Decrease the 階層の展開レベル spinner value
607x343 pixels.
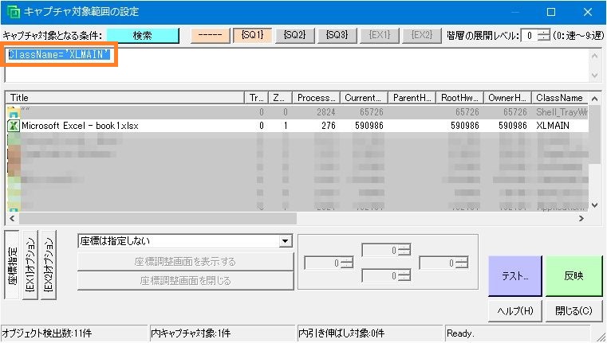click(543, 39)
